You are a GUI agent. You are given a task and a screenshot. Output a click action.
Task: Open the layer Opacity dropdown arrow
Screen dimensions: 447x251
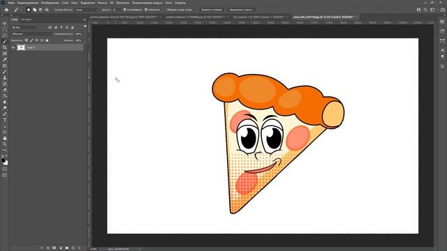click(84, 34)
